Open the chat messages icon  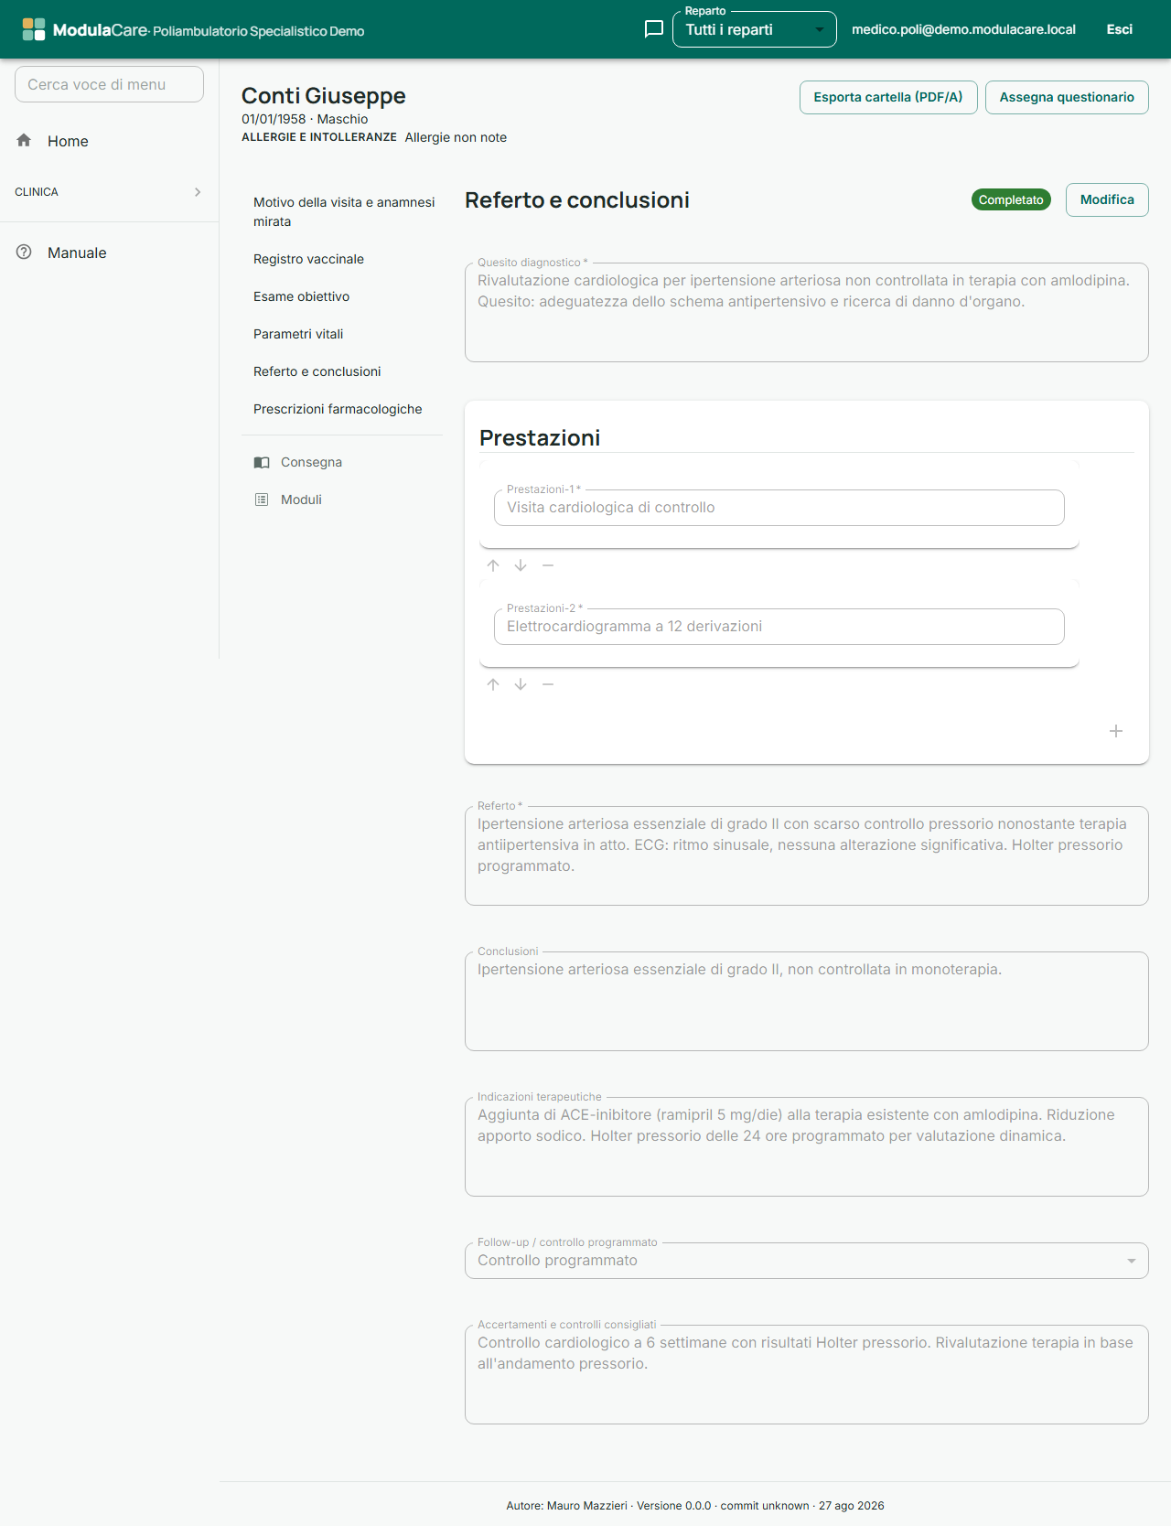654,29
